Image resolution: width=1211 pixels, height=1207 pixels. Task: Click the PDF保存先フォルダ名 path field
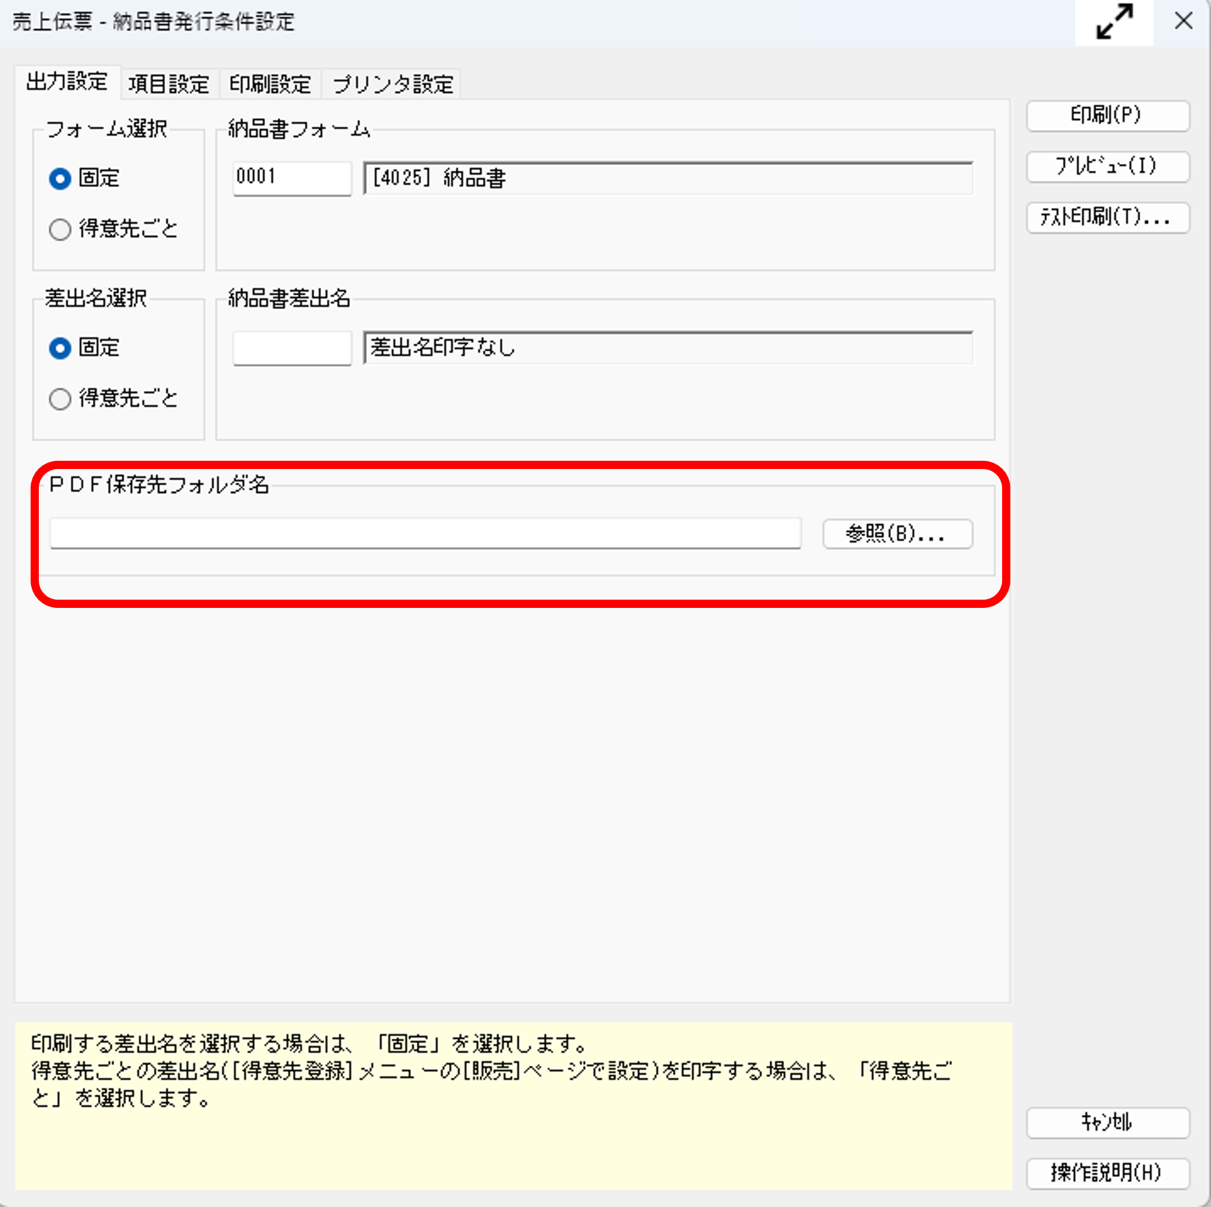[x=425, y=534]
